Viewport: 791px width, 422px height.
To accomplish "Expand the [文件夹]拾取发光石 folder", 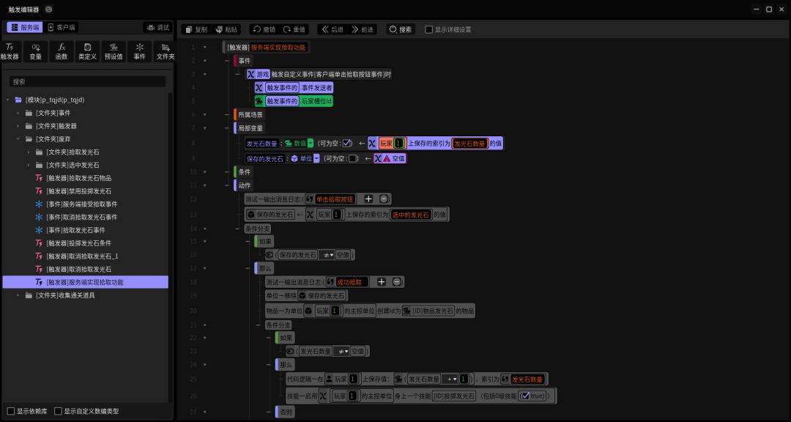I will (x=28, y=152).
